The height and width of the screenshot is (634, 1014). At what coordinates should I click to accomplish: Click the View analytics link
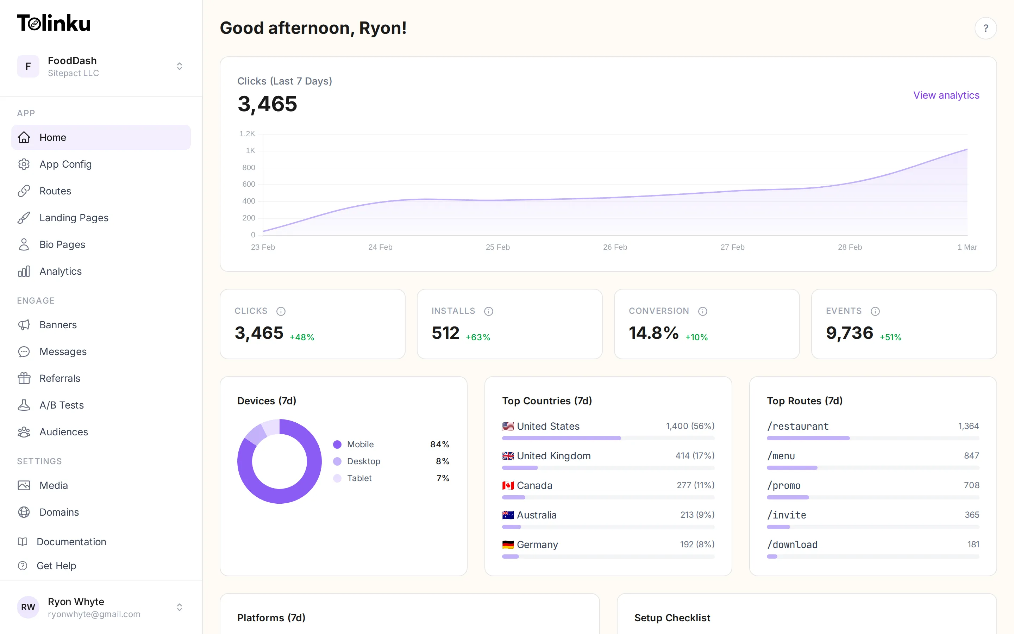coord(946,95)
